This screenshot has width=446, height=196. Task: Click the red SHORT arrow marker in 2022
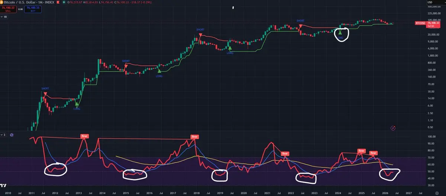click(x=301, y=26)
